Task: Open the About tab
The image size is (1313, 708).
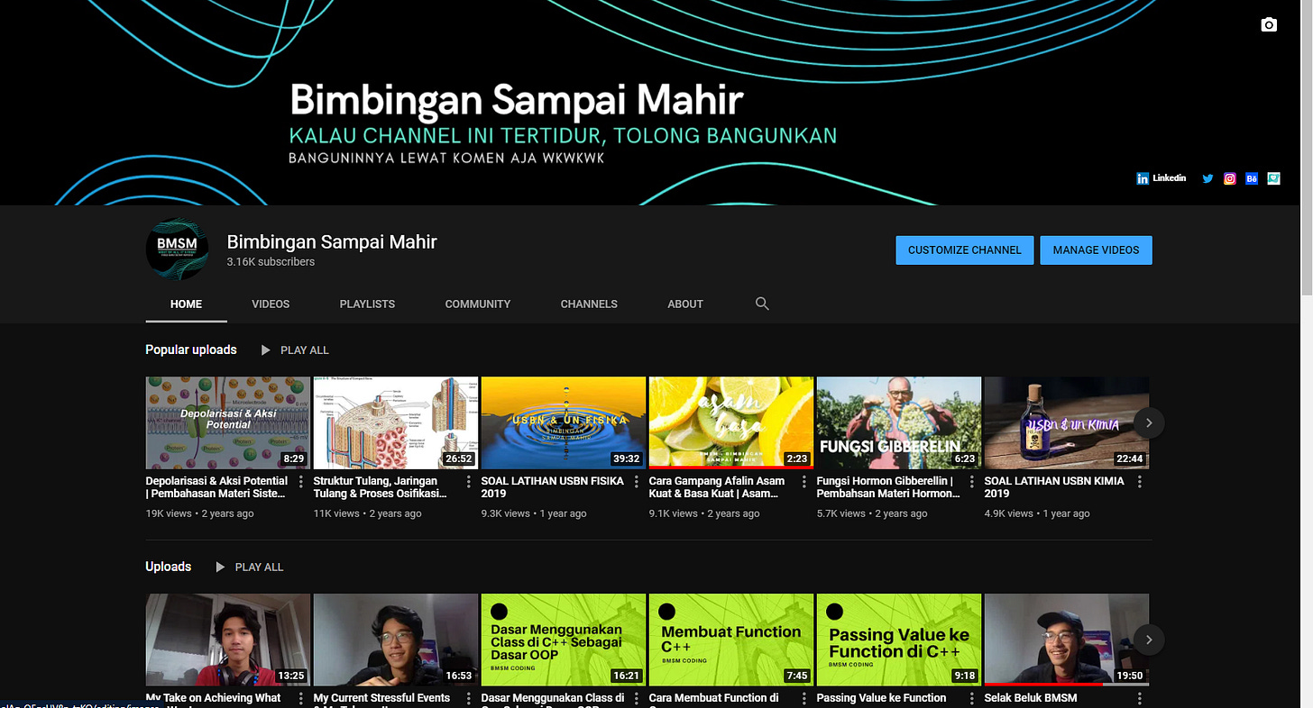Action: (685, 304)
